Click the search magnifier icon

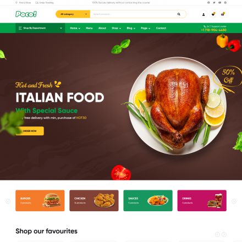[x=179, y=14]
